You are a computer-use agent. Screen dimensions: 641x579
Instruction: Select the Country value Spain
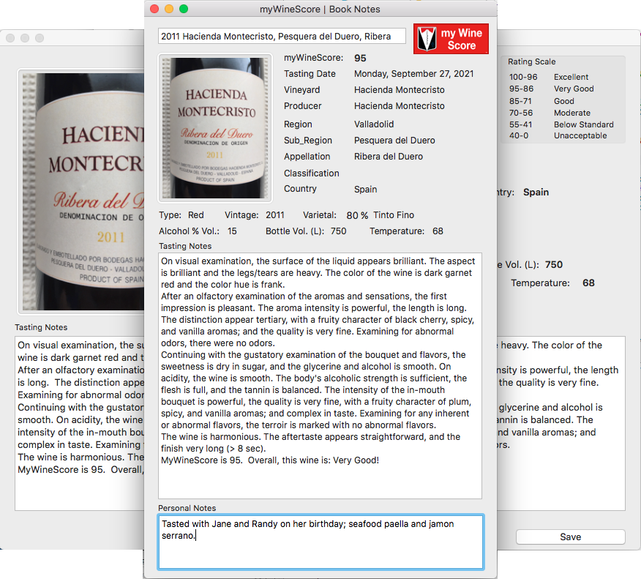365,189
